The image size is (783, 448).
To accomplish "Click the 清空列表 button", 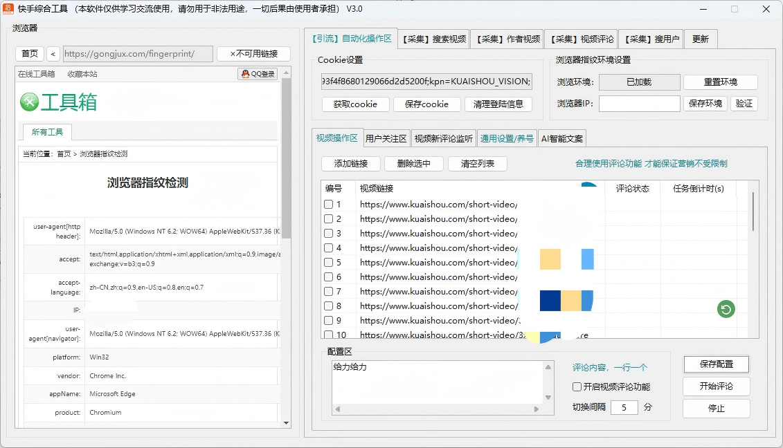I will [x=478, y=164].
